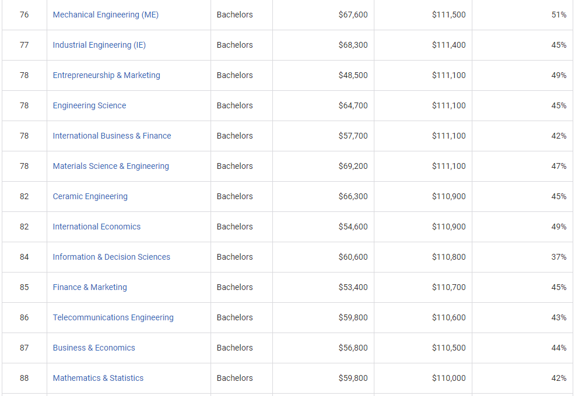Select rank number 84 cell
The image size is (575, 396).
tap(24, 257)
